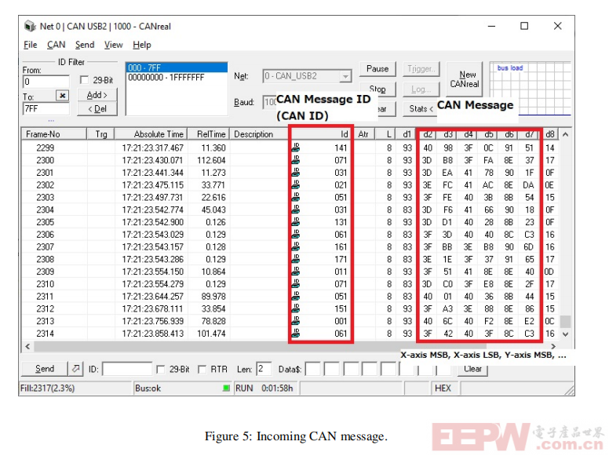
Task: Click the ID icon in frame 2306 row
Action: click(x=296, y=234)
